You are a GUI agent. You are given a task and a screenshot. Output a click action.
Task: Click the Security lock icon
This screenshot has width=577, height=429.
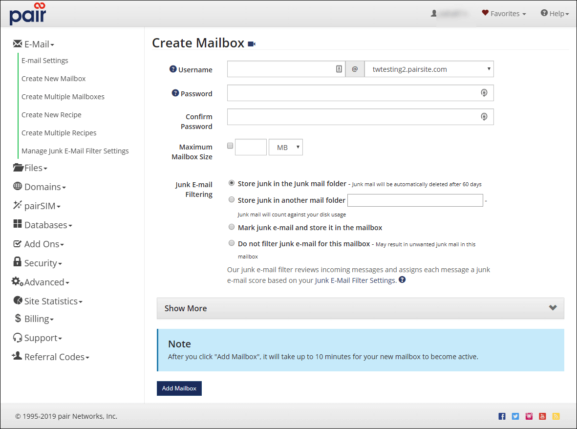pos(17,261)
